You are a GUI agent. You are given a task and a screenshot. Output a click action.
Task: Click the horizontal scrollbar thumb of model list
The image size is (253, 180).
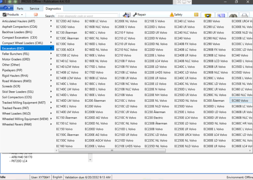click(x=112, y=151)
